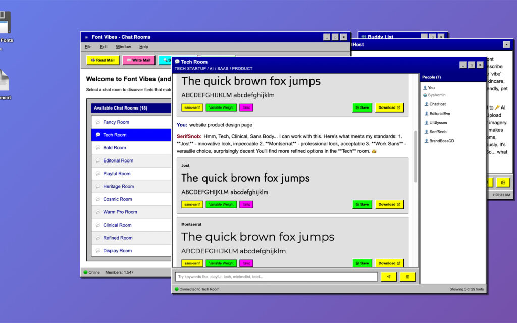Select UIUlysses in the People list
Image resolution: width=517 pixels, height=323 pixels.
[x=438, y=123]
